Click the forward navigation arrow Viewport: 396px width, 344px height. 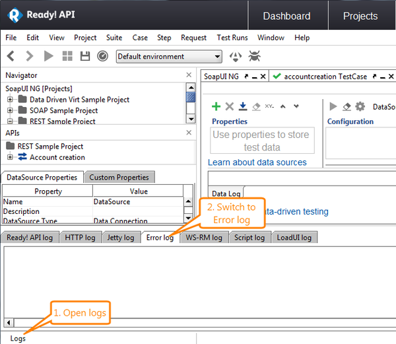pos(29,57)
